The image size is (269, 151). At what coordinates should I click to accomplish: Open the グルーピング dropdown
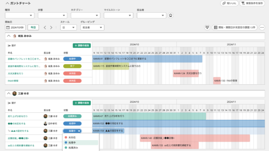click(92, 27)
